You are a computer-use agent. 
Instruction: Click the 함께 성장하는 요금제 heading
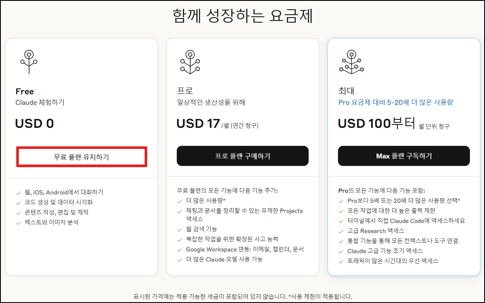(x=242, y=13)
